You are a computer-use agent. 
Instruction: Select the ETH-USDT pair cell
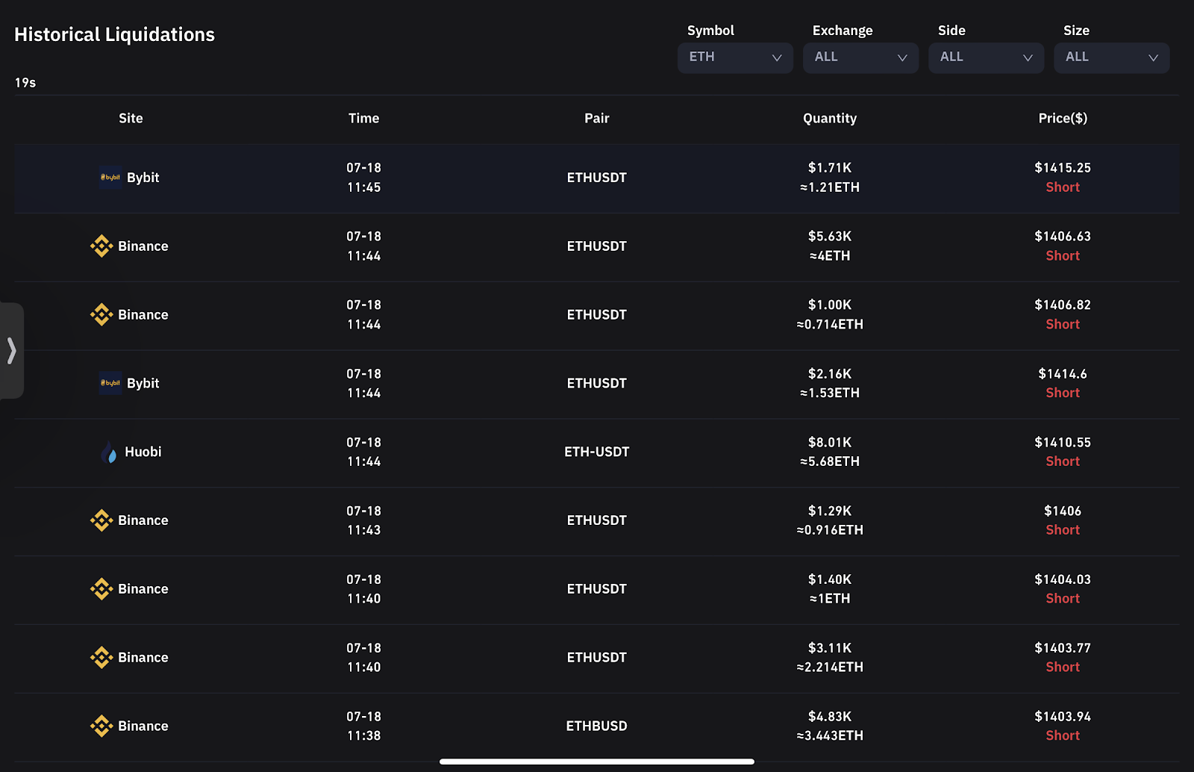coord(597,452)
